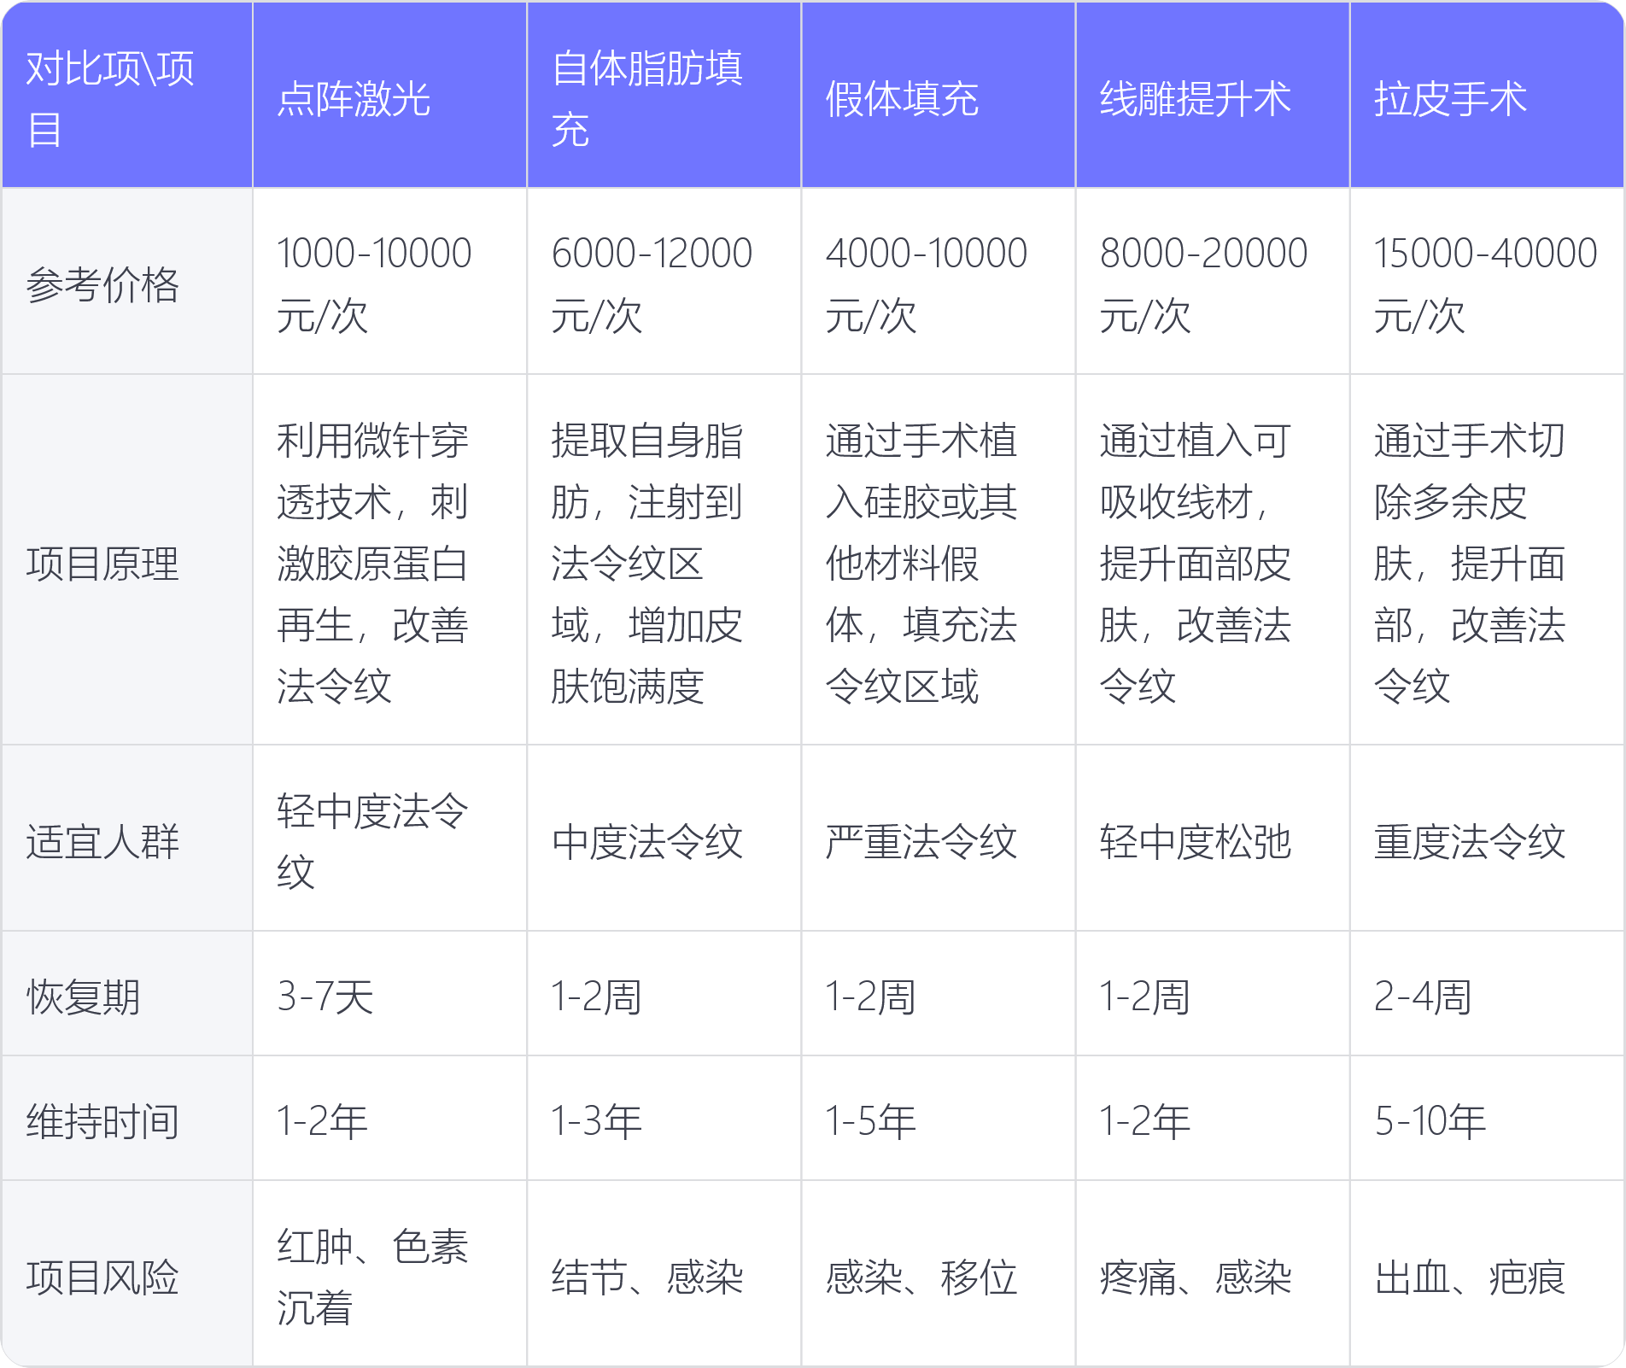Select the 利用微针穿透技术 description cell
This screenshot has height=1368, width=1626.
click(390, 559)
